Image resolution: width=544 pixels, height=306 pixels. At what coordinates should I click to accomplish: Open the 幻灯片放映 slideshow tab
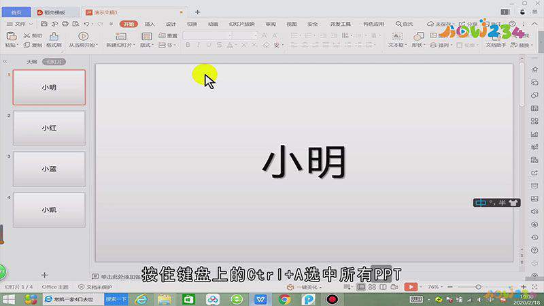[x=242, y=24]
